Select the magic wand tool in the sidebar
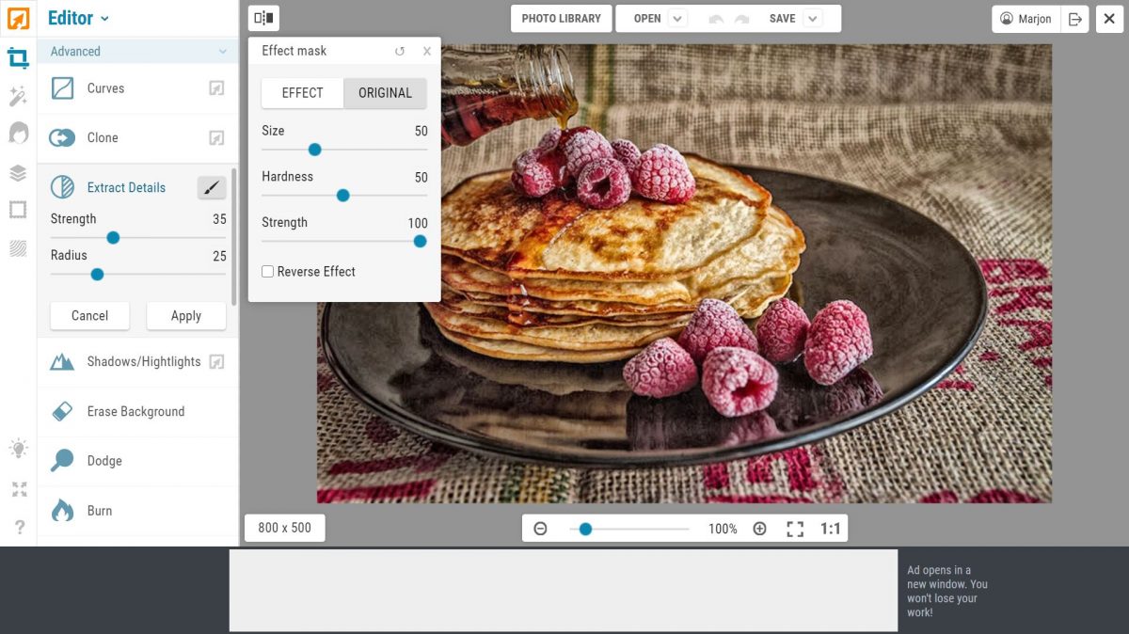Screen dimensions: 1129x634 (x=17, y=95)
